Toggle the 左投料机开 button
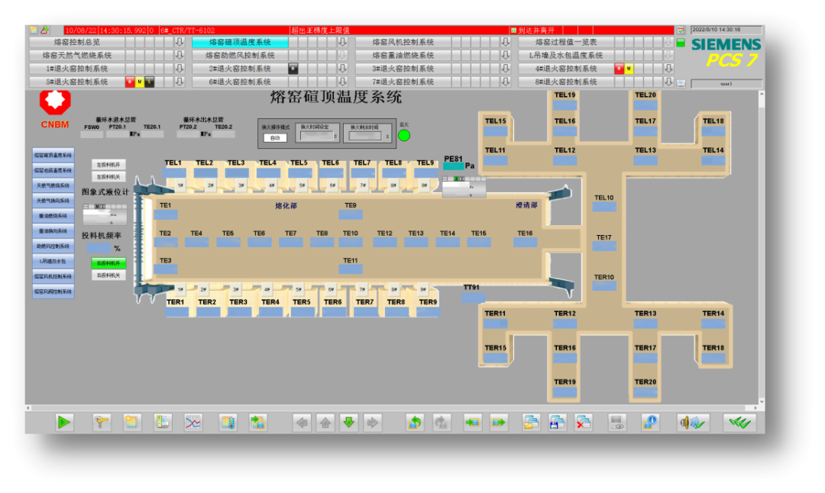This screenshot has width=825, height=493. coord(108,164)
